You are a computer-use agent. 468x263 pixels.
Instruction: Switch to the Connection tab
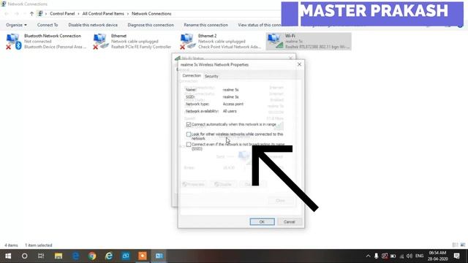[x=192, y=76]
